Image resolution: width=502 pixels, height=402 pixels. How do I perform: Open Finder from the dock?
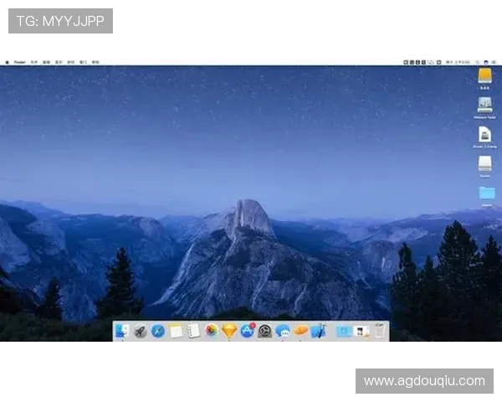pos(122,331)
